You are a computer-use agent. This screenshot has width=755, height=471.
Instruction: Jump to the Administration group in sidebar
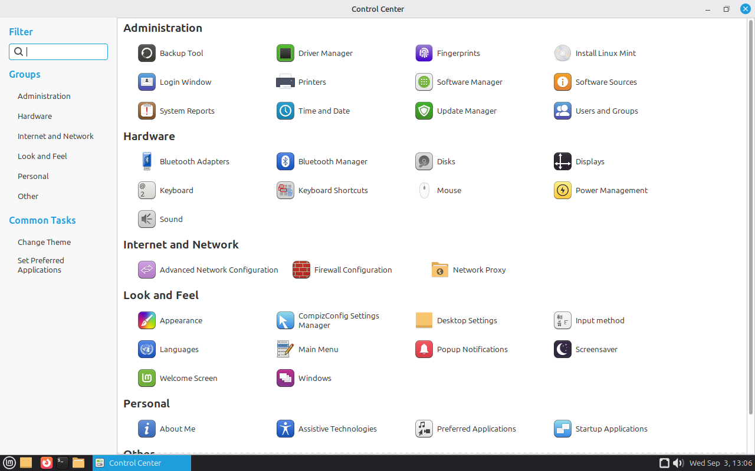[x=44, y=96]
